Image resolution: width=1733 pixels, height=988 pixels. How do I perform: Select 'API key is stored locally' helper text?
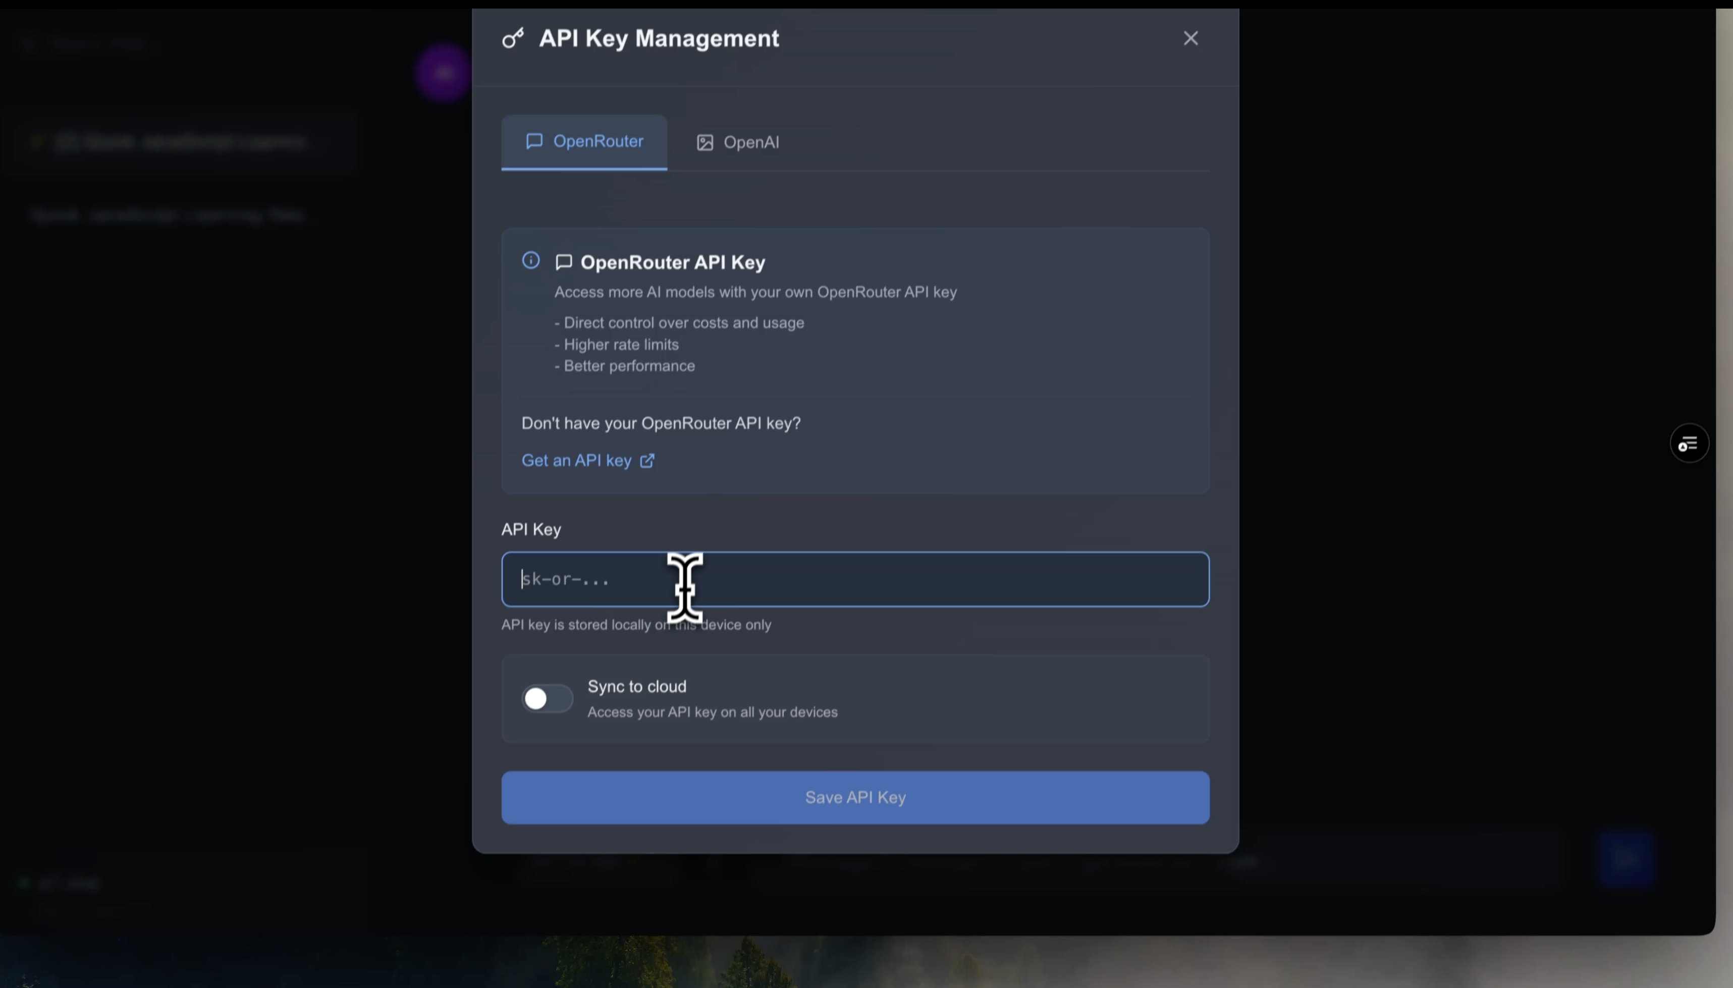click(636, 625)
